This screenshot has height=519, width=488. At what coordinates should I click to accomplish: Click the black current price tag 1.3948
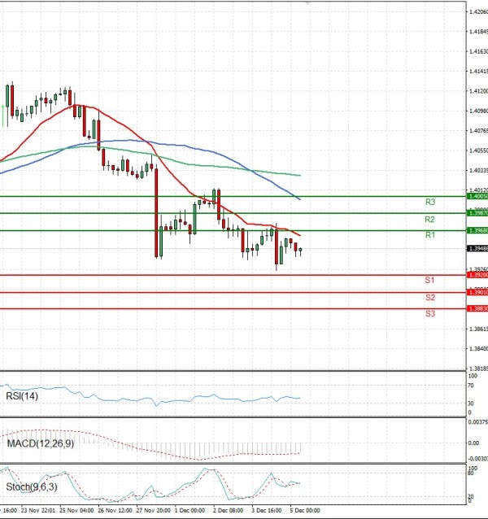(477, 249)
